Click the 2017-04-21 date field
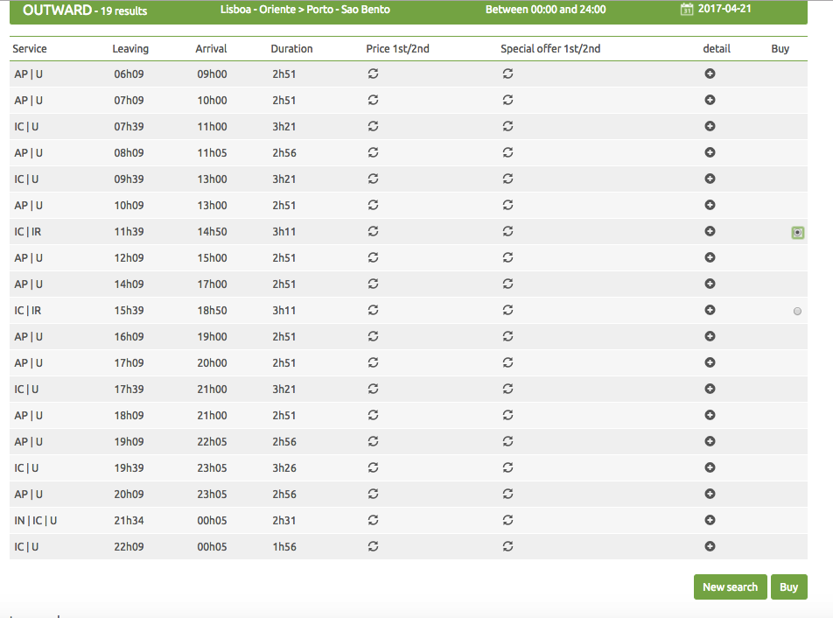 coord(724,10)
